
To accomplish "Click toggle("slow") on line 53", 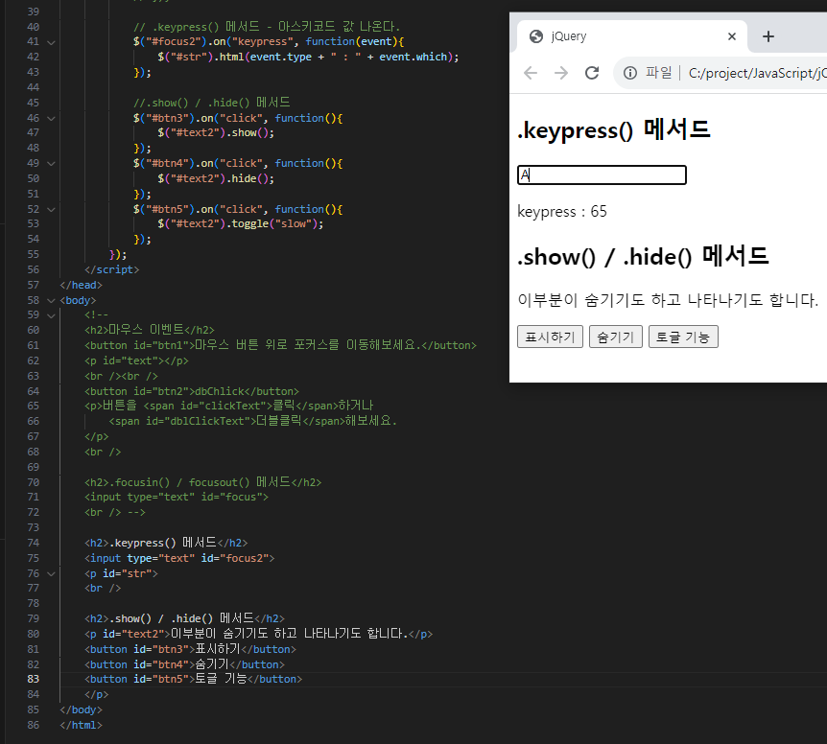I will point(274,224).
